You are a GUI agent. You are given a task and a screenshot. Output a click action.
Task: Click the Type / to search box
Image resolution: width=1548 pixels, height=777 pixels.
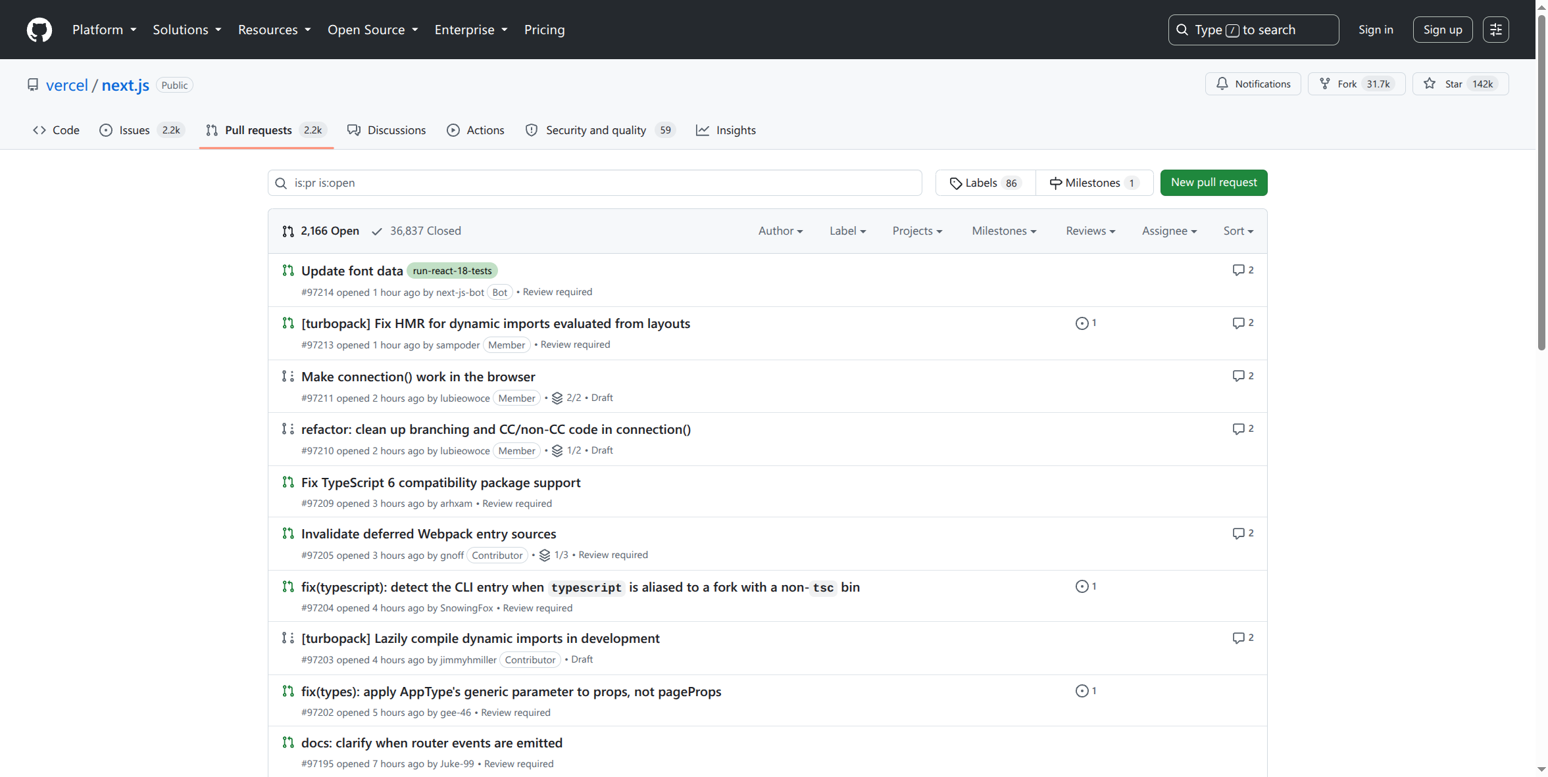pos(1253,30)
